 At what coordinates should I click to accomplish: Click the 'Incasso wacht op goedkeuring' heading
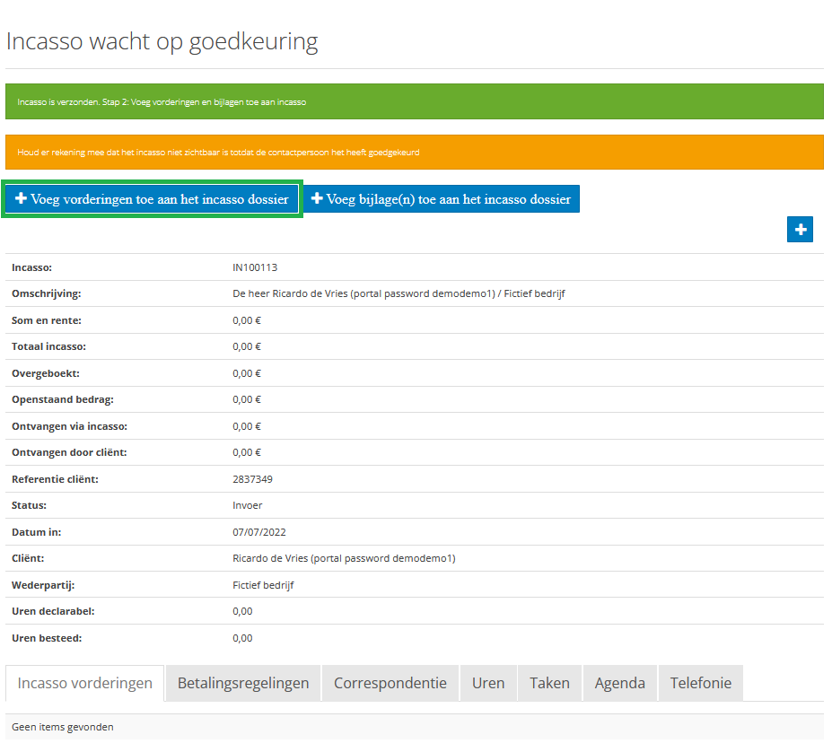[x=162, y=41]
